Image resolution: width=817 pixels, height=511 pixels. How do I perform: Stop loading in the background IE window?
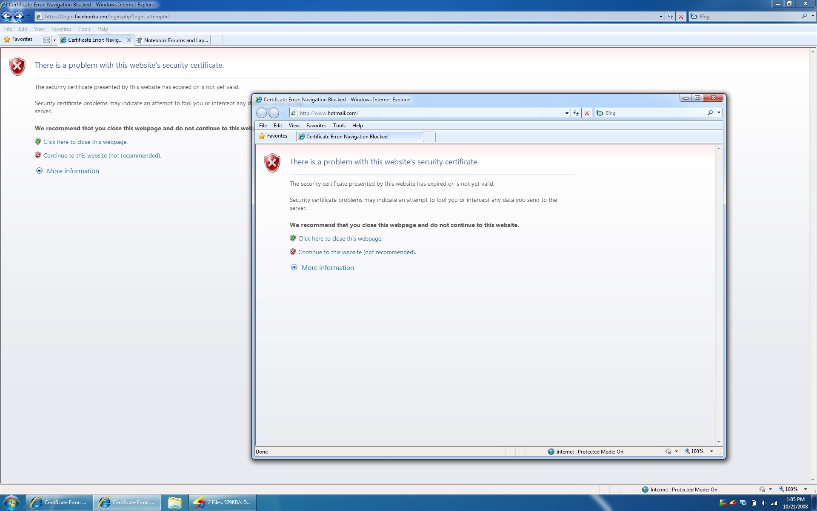(681, 17)
